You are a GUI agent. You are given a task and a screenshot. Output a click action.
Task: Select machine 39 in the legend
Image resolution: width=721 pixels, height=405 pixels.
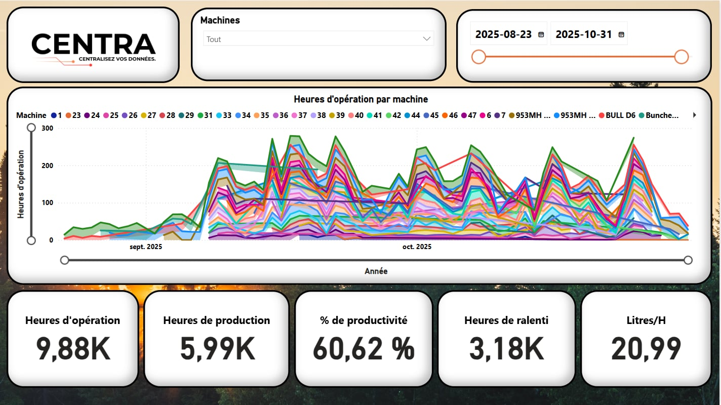[x=337, y=115]
